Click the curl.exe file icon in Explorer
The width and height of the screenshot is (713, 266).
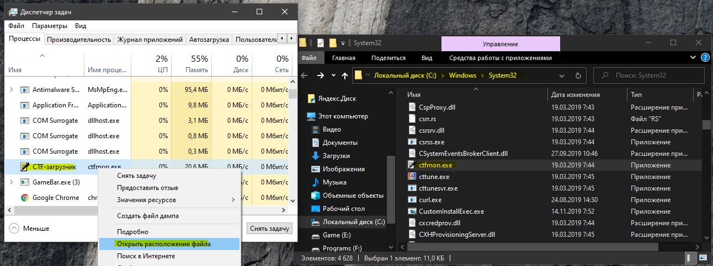411,199
